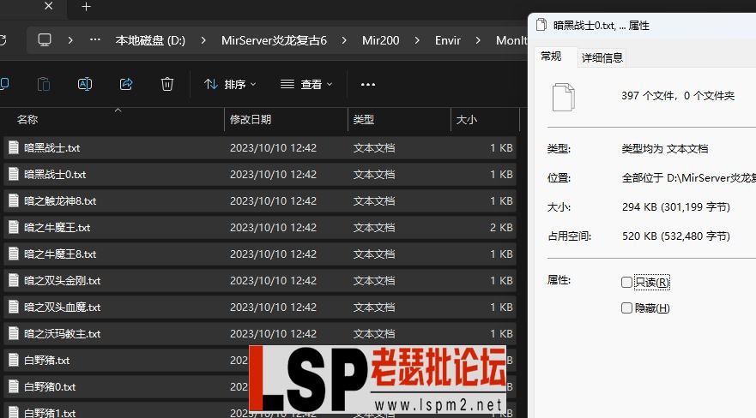Screen dimensions: 756x418
Task: Expand the chevron after the PC icon
Action: 70,40
